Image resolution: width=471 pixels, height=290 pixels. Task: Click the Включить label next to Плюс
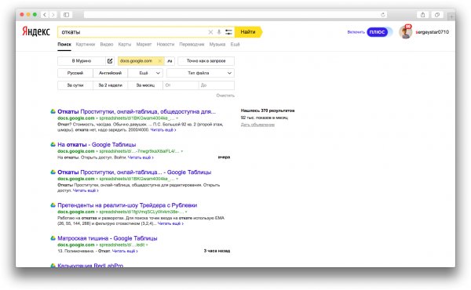pos(356,32)
